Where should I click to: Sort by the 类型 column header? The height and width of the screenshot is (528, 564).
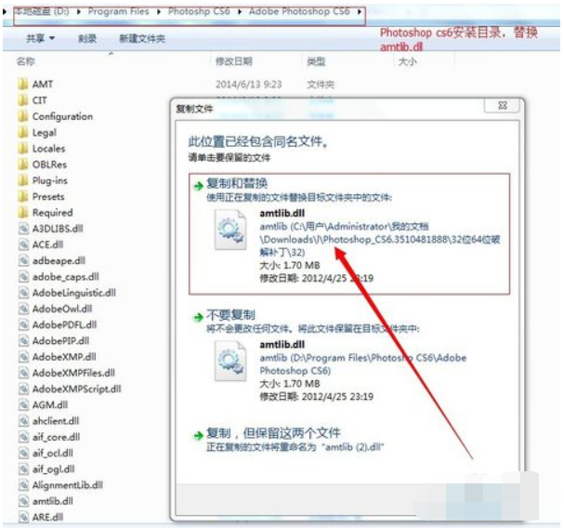316,61
